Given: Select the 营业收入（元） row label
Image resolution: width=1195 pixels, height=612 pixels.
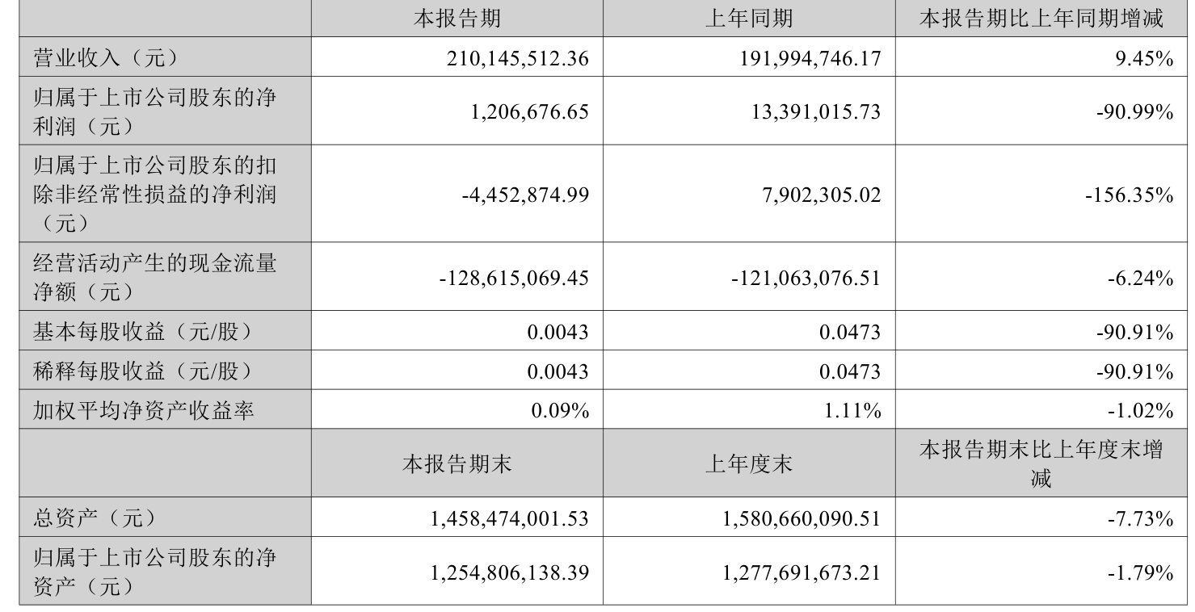Looking at the screenshot, I should tap(105, 57).
